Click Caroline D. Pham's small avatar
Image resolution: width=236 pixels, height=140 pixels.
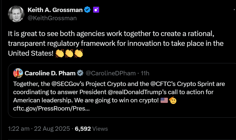click(x=18, y=73)
